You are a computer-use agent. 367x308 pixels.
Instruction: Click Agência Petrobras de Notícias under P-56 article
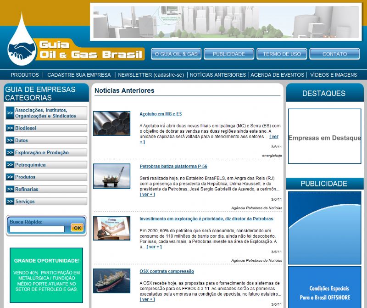[256, 208]
